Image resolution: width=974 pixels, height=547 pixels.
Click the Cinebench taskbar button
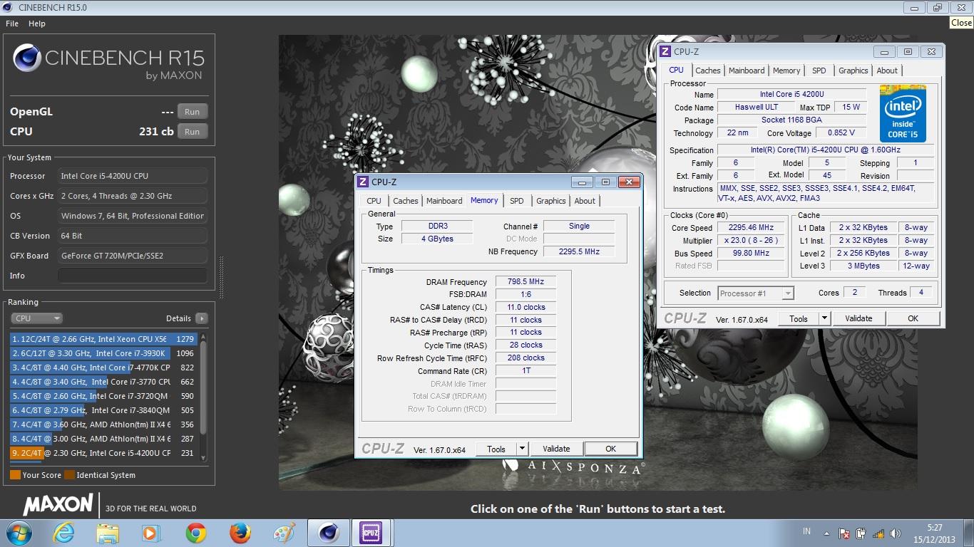coord(329,533)
